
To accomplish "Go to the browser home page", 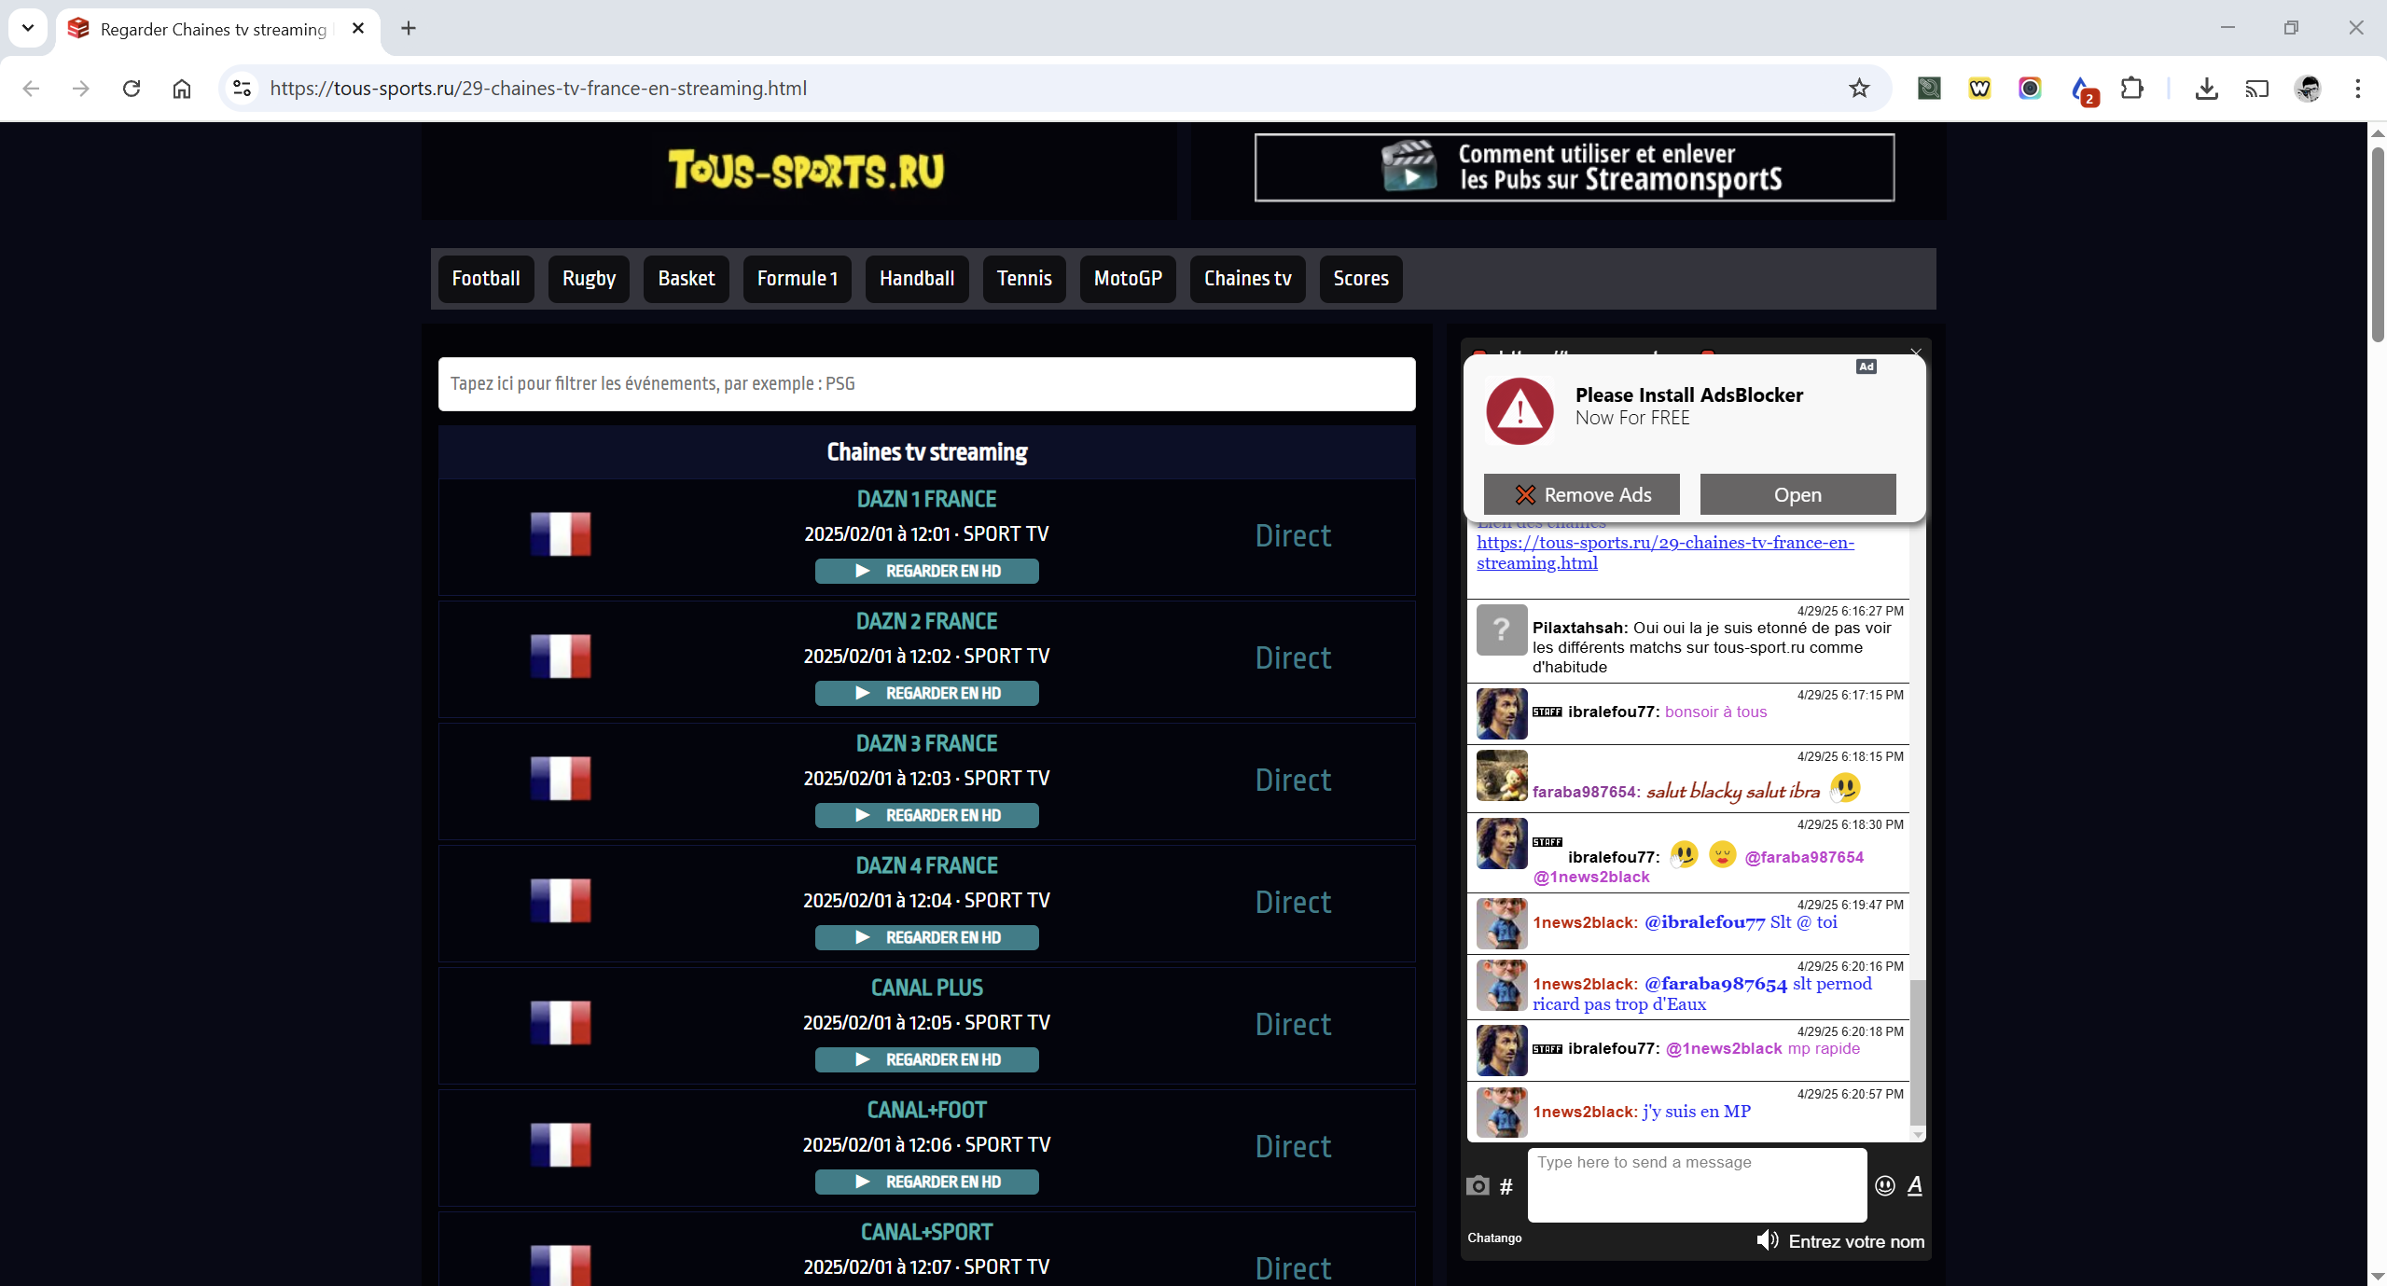I will pyautogui.click(x=182, y=89).
